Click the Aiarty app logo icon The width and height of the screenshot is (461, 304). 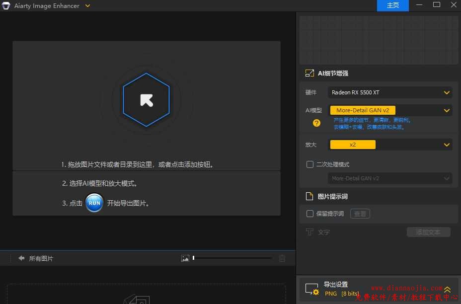tap(6, 6)
